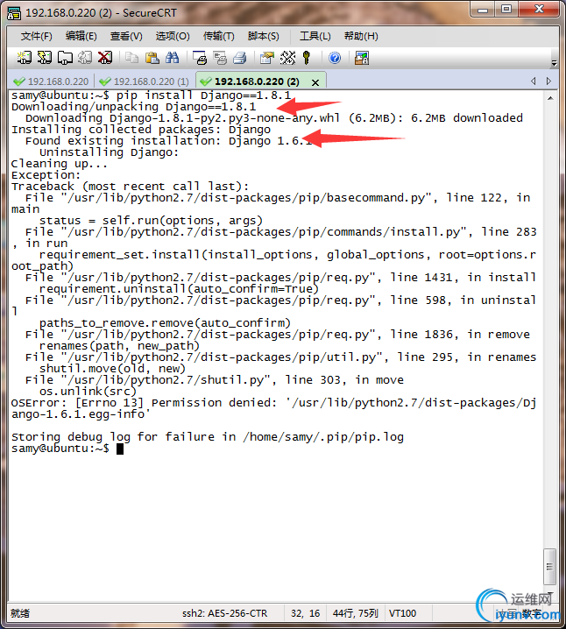Image resolution: width=566 pixels, height=629 pixels.
Task: Open the 脚本(S) menu
Action: point(263,36)
